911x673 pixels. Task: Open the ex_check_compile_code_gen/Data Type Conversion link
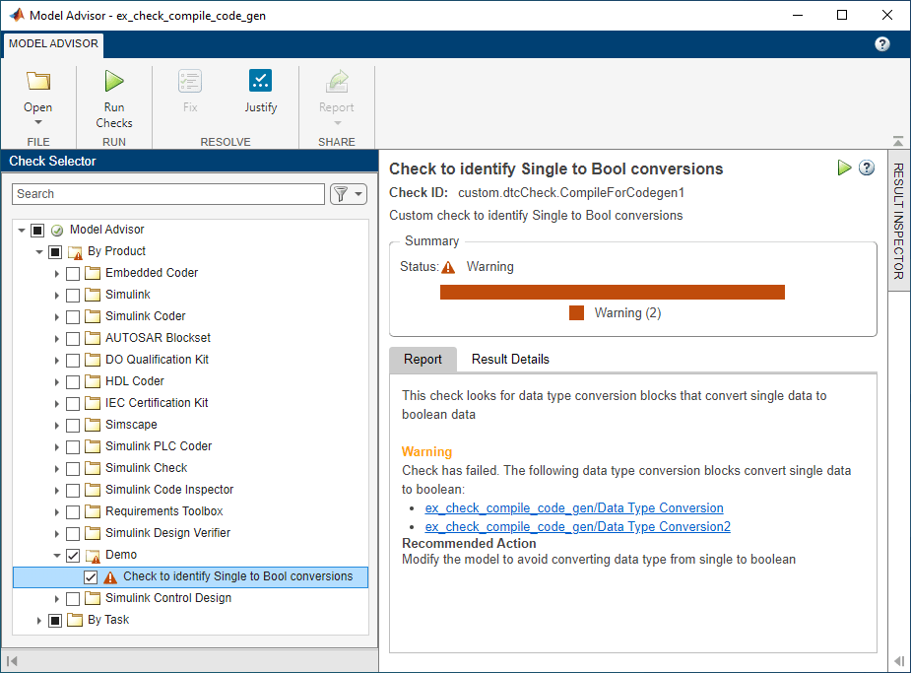click(574, 508)
